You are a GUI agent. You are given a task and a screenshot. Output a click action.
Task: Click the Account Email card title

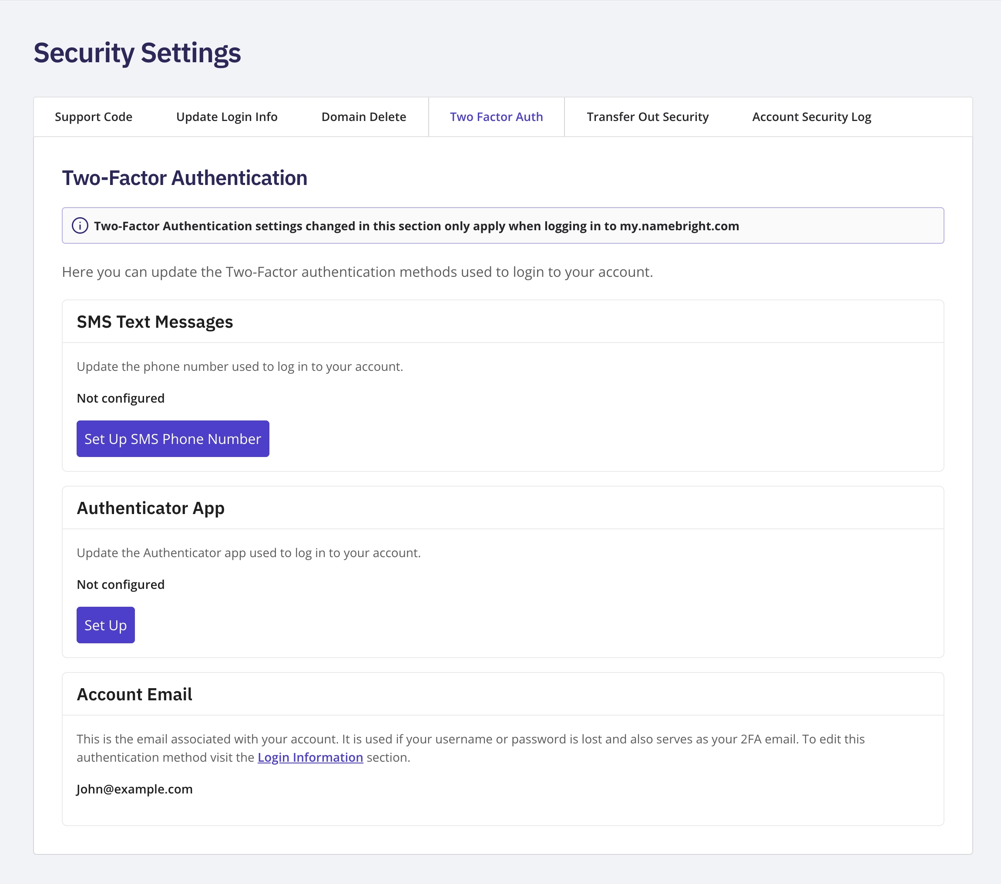coord(134,695)
